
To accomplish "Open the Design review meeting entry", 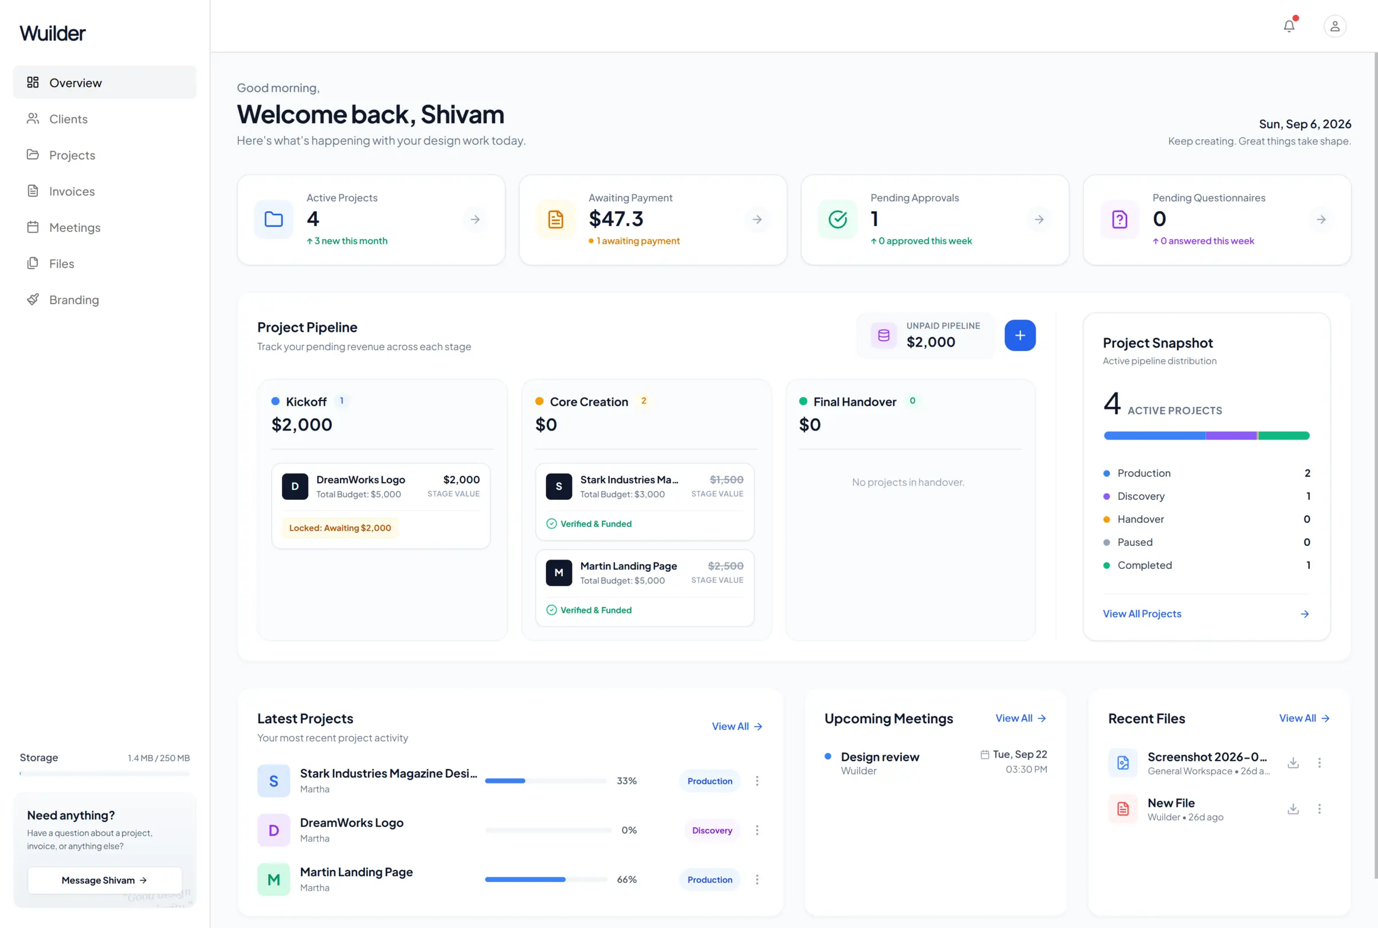I will [936, 763].
